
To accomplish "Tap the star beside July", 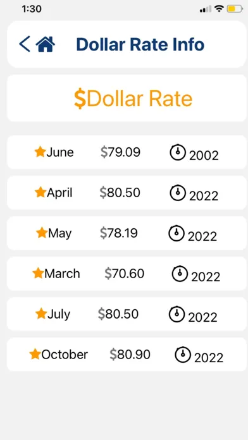I will click(x=41, y=314).
